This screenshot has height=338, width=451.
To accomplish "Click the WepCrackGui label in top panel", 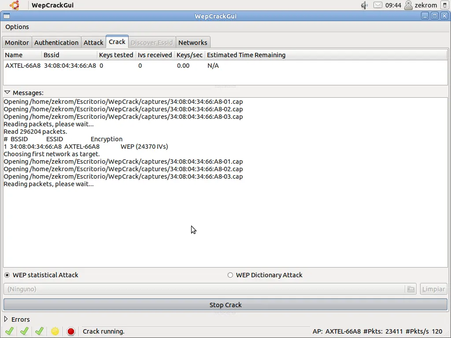I will tap(53, 5).
